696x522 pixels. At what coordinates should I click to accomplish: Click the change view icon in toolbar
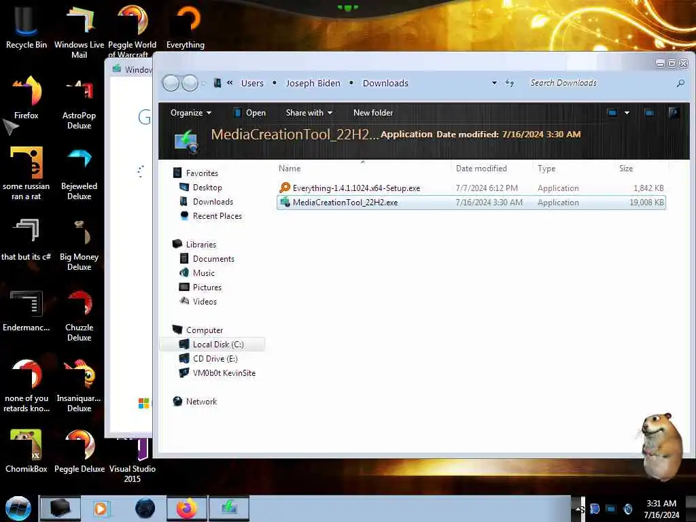pos(612,113)
